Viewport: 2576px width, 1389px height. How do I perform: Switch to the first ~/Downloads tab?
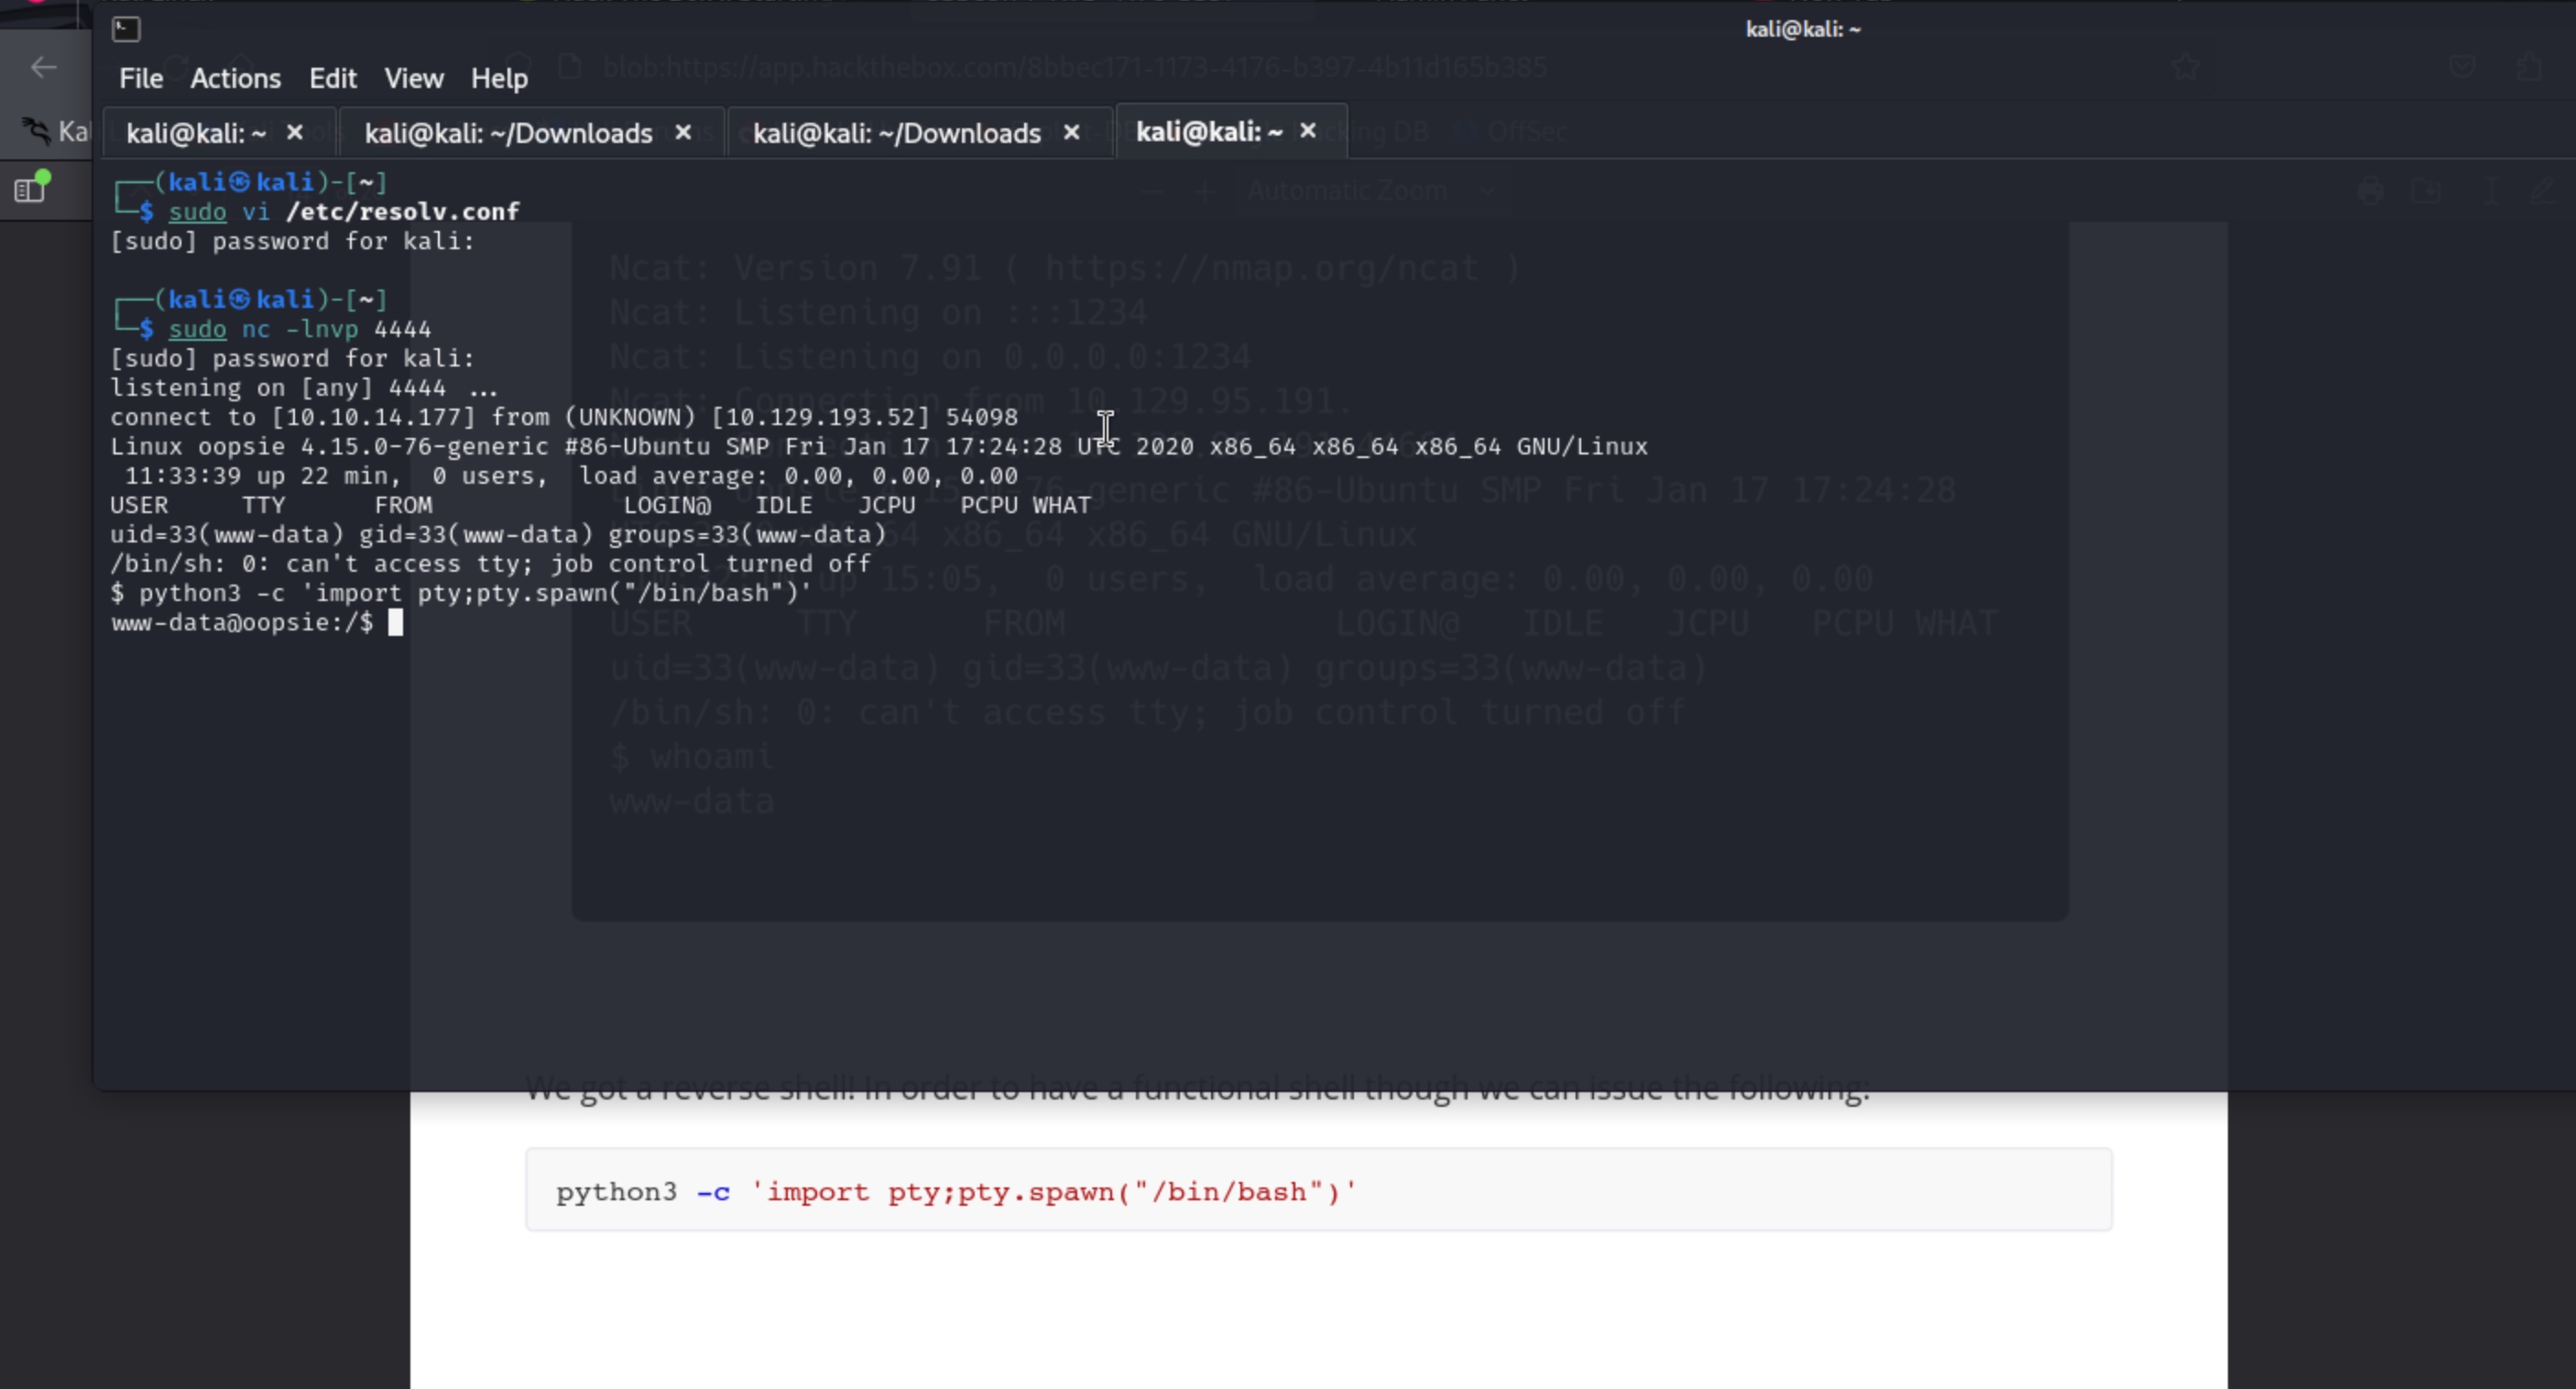pos(508,133)
